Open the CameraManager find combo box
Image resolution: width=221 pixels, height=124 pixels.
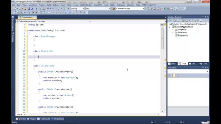click(x=144, y=9)
